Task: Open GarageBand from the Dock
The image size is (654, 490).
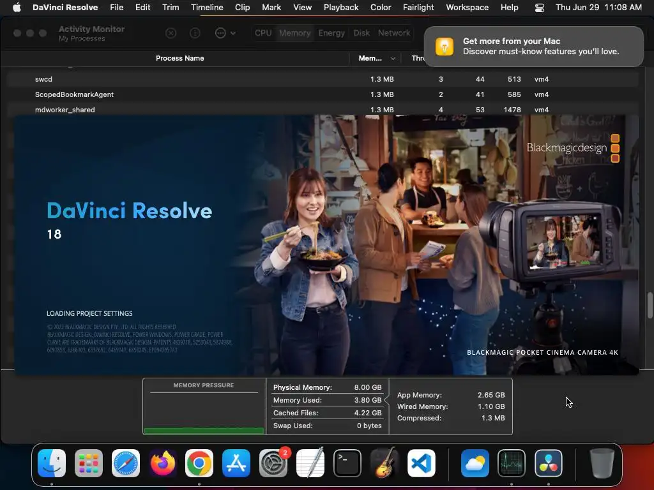Action: 384,464
